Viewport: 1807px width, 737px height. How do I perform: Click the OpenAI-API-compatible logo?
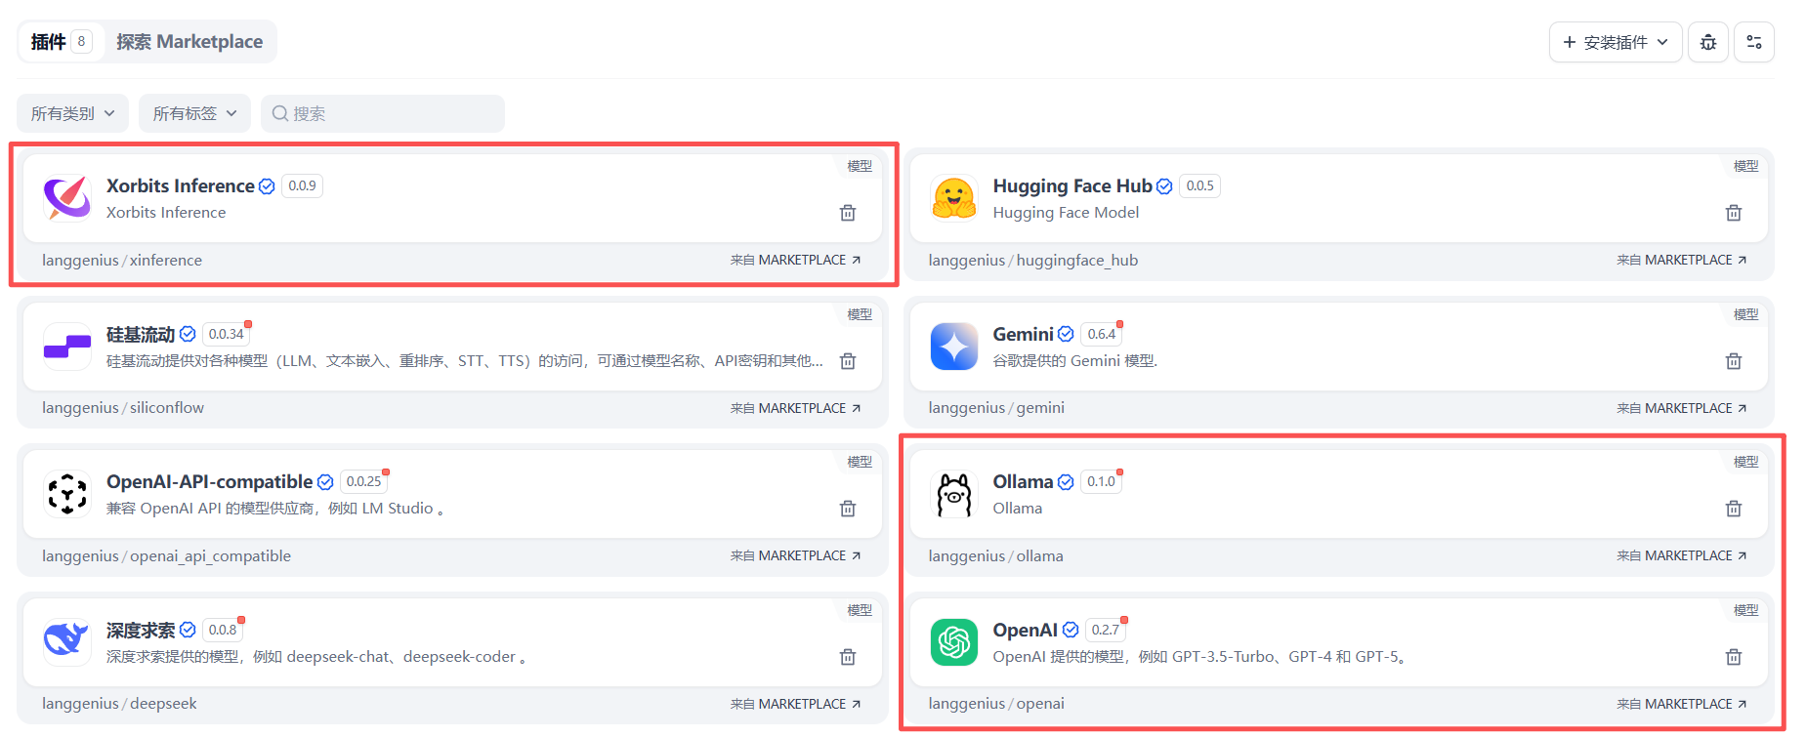pyautogui.click(x=67, y=494)
